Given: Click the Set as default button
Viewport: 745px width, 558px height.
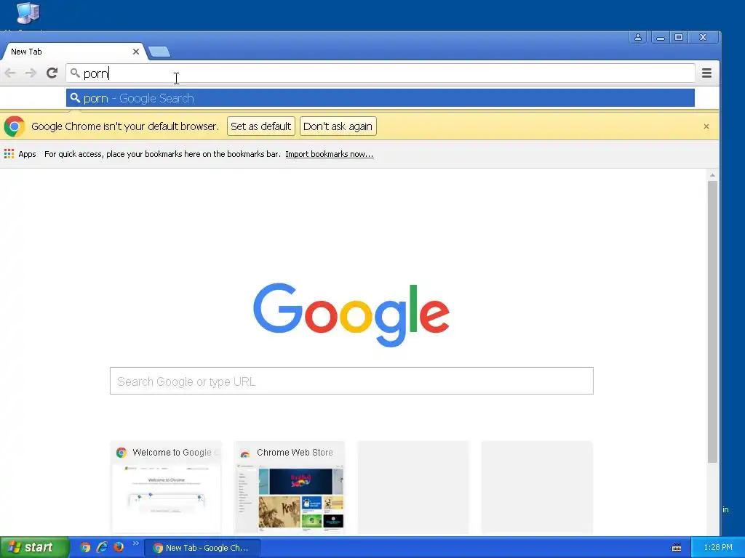Looking at the screenshot, I should [261, 126].
